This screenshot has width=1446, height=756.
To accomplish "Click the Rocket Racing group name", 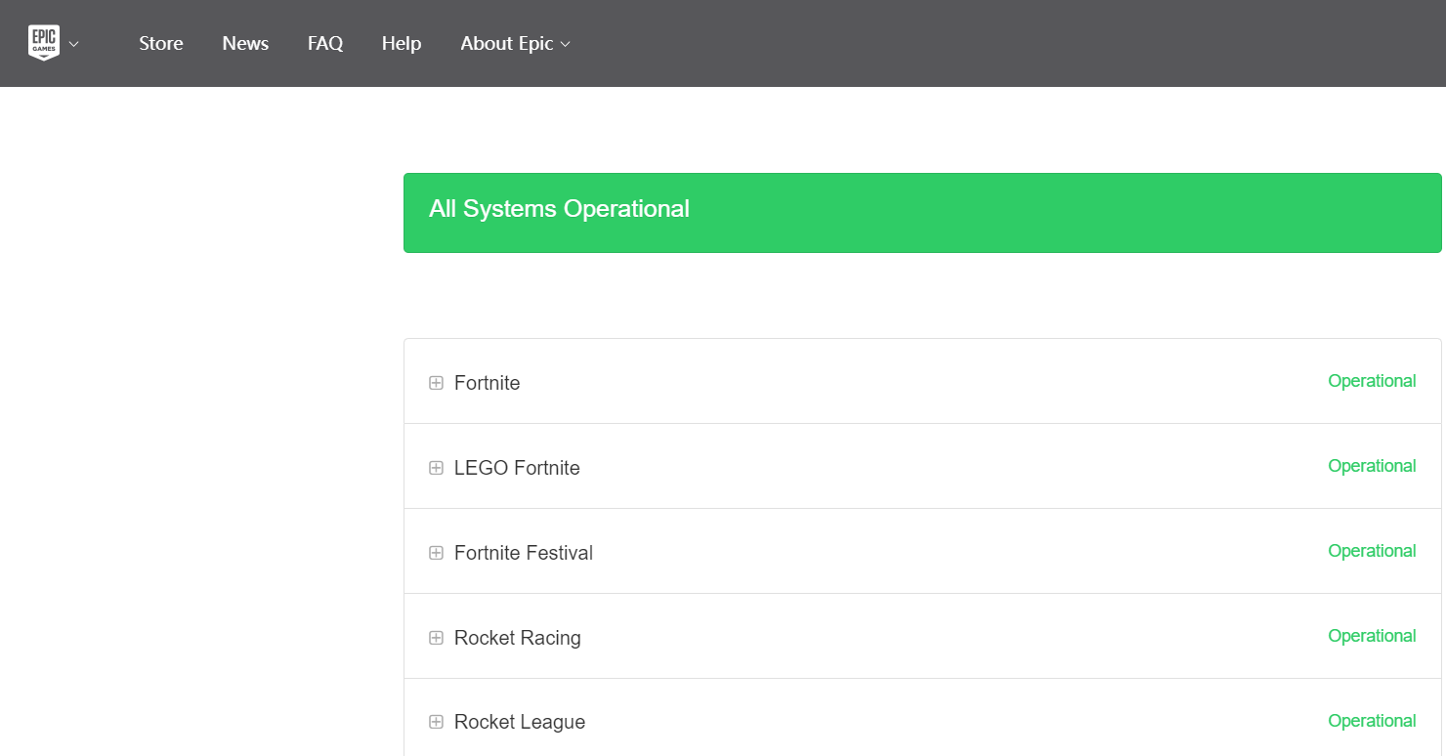I will (517, 638).
